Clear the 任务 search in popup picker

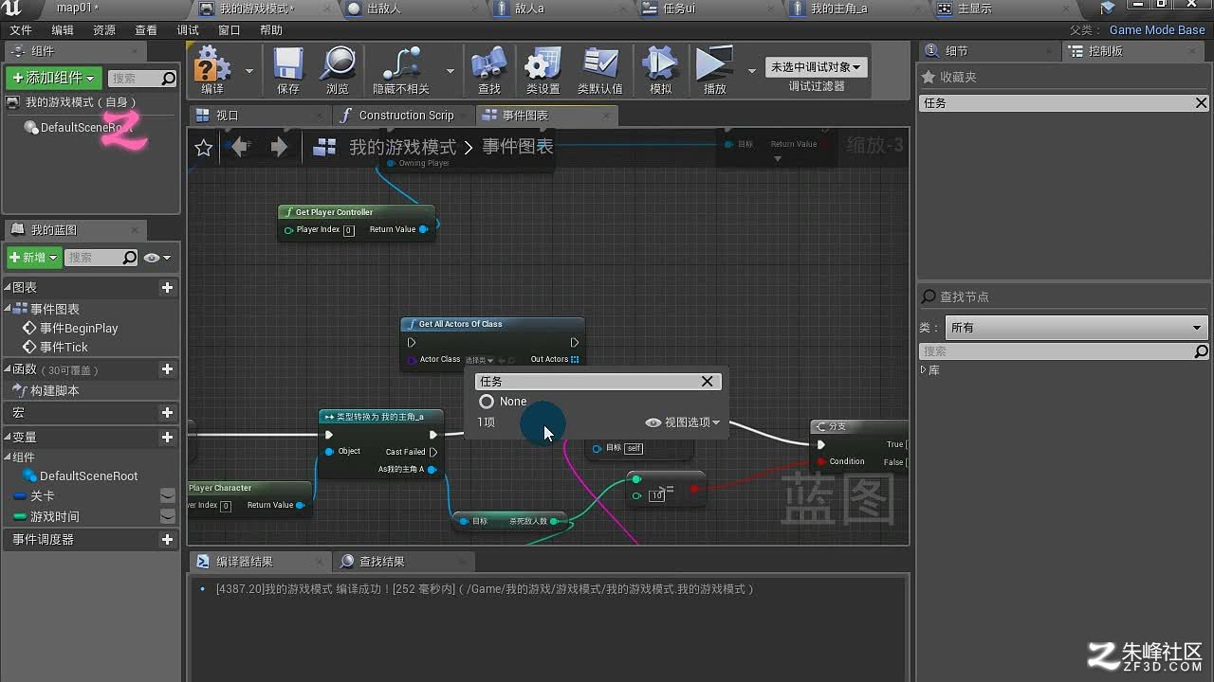(707, 381)
